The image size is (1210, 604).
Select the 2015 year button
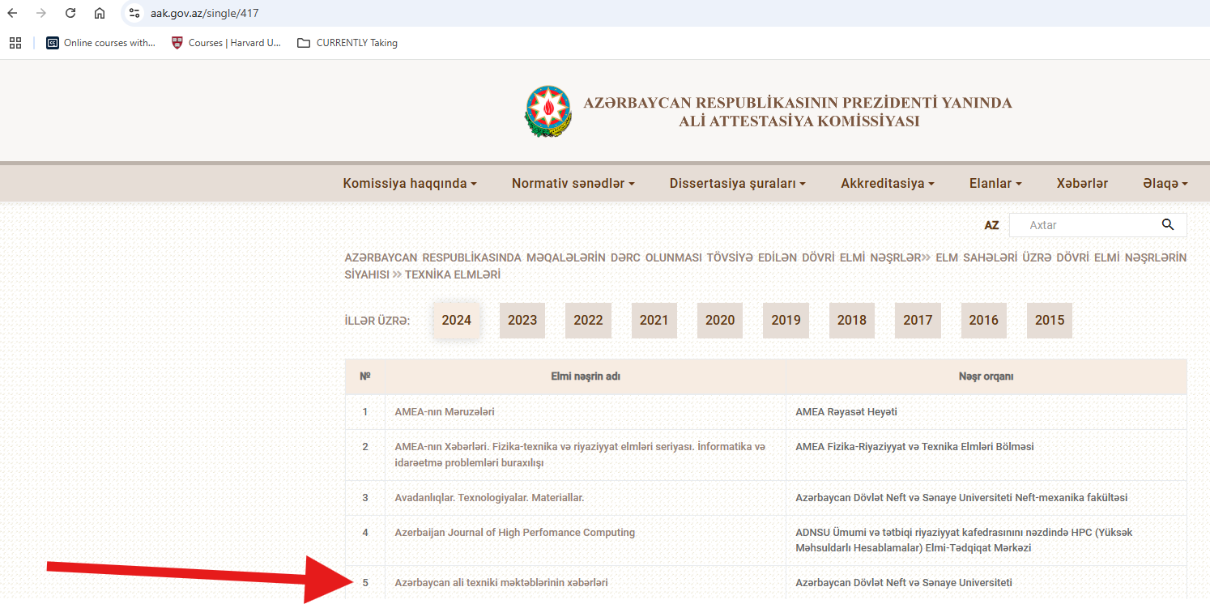click(1049, 320)
